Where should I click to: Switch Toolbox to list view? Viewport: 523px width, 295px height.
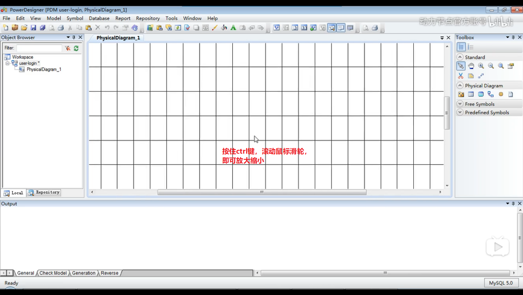[470, 47]
